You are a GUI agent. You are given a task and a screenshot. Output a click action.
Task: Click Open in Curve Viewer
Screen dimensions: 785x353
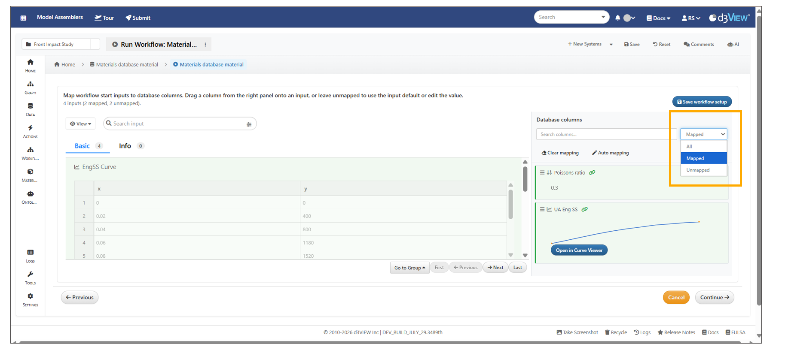(579, 250)
